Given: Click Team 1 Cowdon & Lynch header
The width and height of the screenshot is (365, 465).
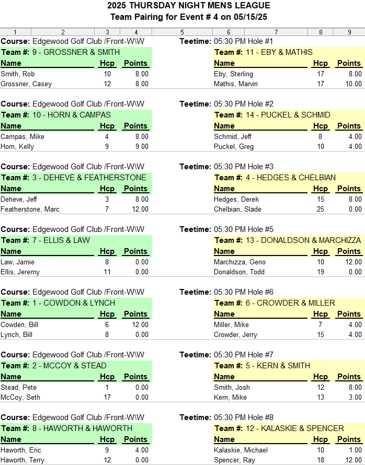Looking at the screenshot, I should [76, 303].
